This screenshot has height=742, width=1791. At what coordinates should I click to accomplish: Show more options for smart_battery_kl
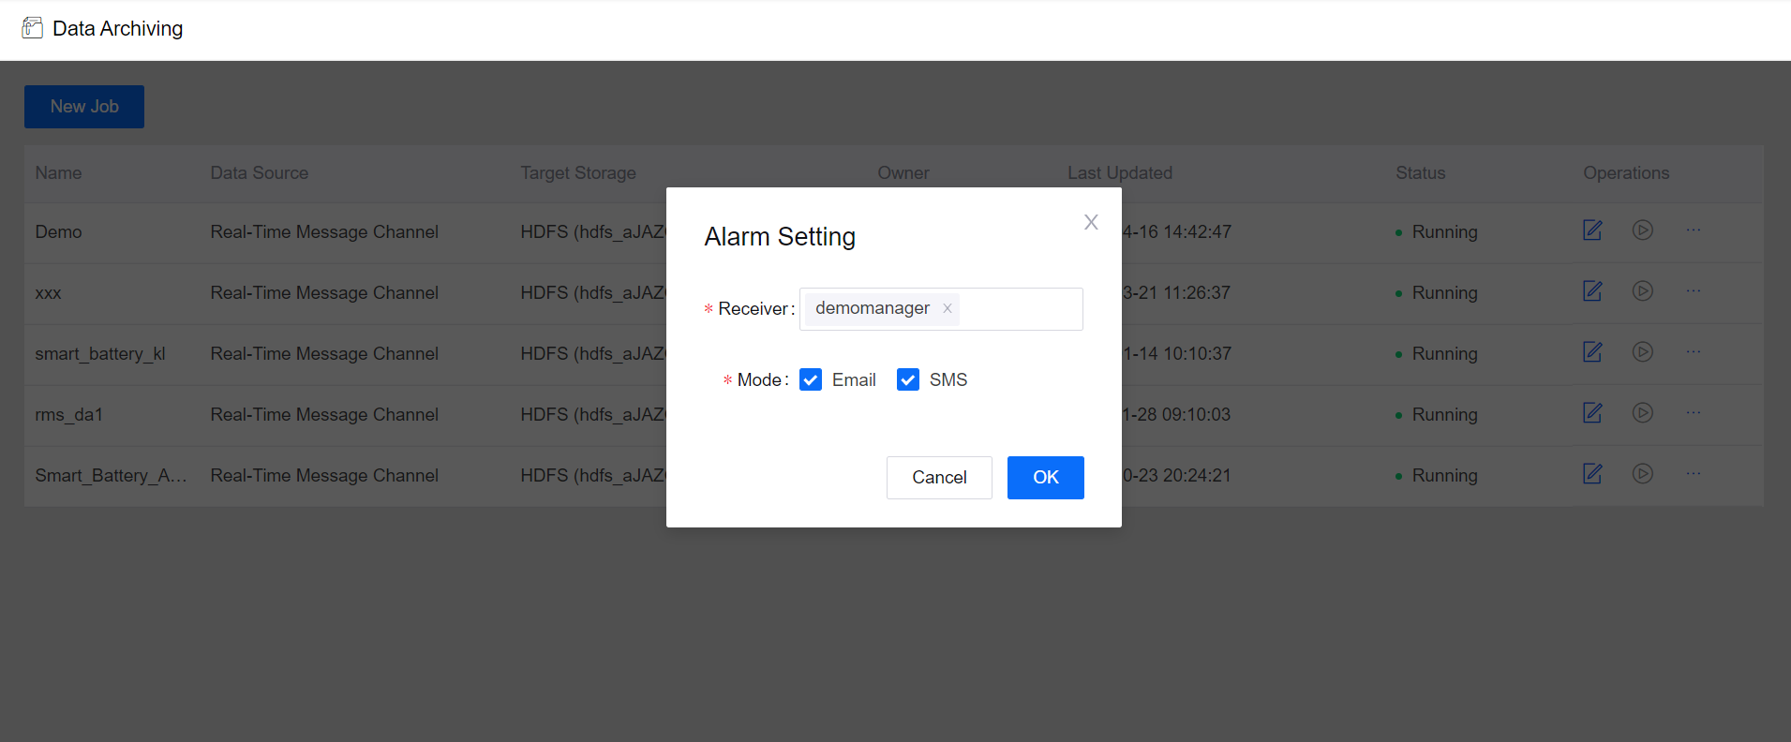click(1694, 351)
